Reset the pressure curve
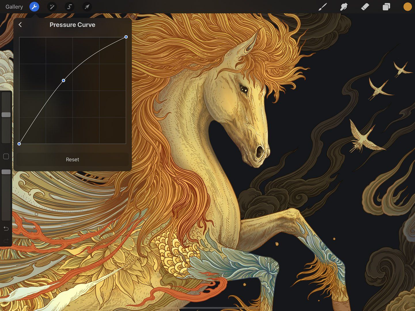The width and height of the screenshot is (415, 311). point(72,159)
